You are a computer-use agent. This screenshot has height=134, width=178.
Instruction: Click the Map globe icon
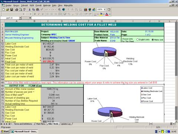tap(90, 10)
